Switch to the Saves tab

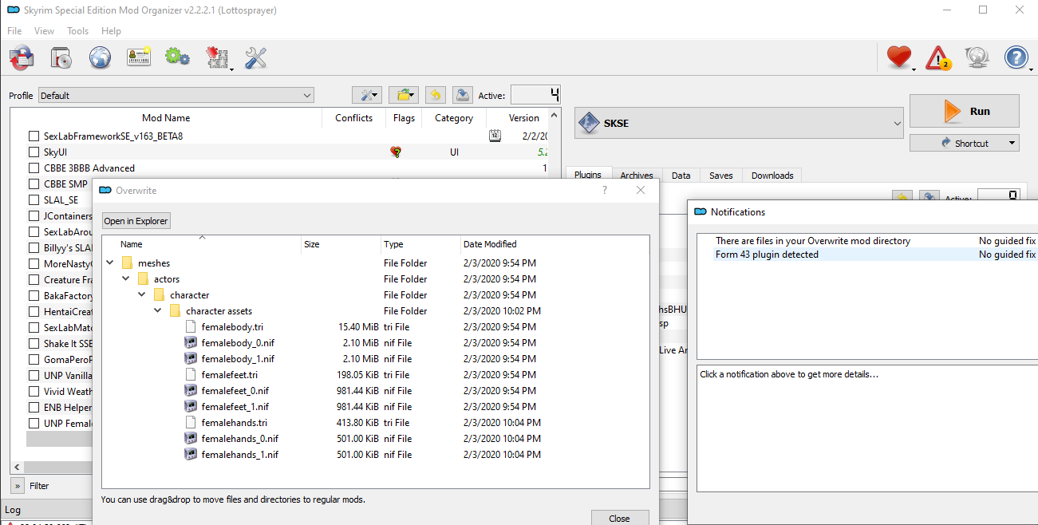[x=721, y=176]
